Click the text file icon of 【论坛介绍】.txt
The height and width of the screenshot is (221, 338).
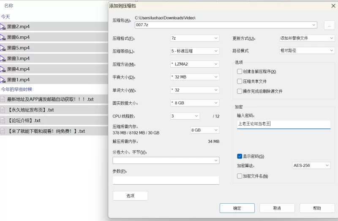[x=3, y=120]
